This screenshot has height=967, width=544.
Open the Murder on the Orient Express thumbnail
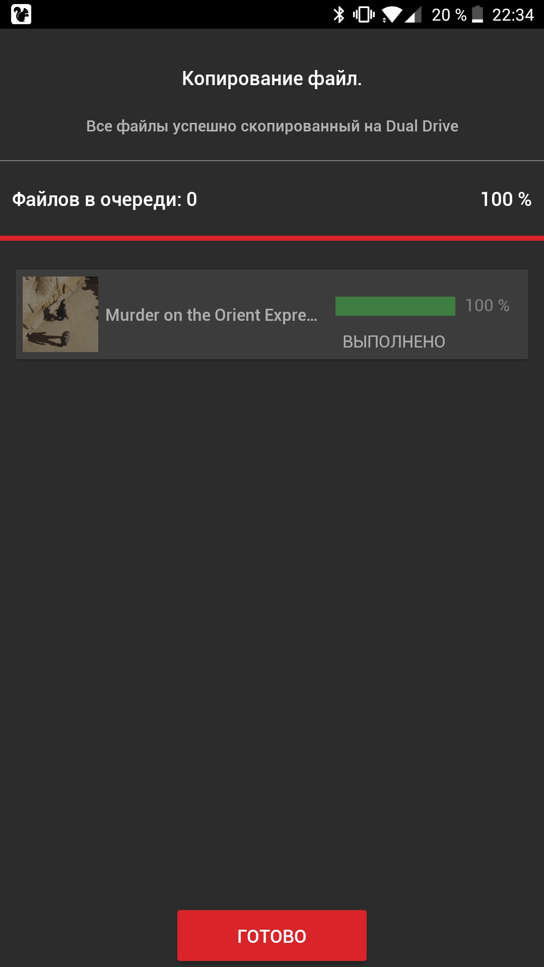(60, 314)
